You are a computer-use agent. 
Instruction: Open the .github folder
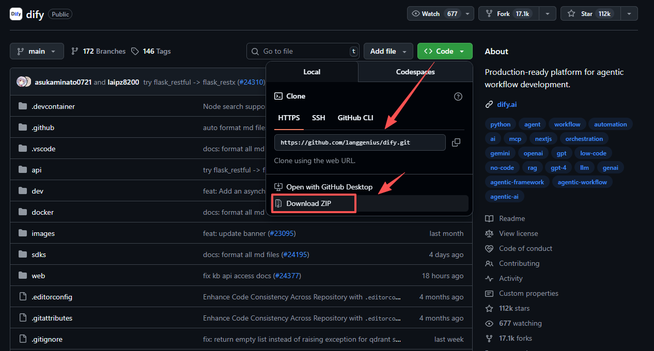[43, 127]
